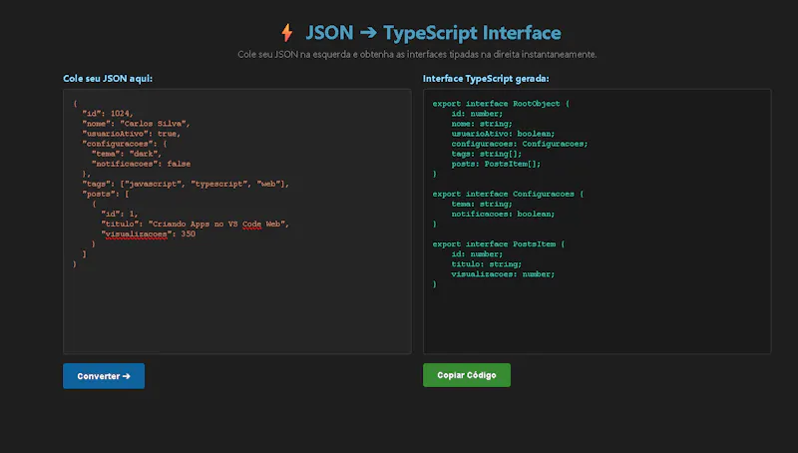The width and height of the screenshot is (798, 453).
Task: Click the subtitle text starting "Cole seu JSON na esquerda"
Action: tap(417, 55)
